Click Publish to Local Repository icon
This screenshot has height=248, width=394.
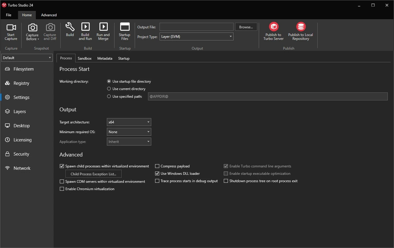[301, 27]
